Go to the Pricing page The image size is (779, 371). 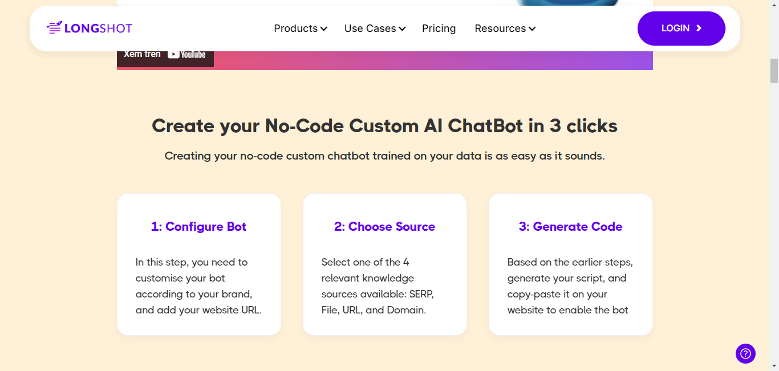click(x=439, y=28)
